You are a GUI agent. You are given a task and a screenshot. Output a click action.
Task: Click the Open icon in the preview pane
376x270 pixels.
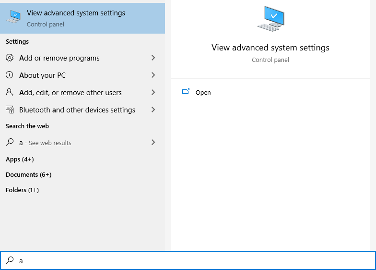click(x=186, y=92)
